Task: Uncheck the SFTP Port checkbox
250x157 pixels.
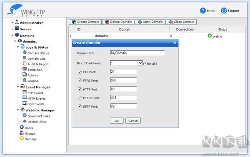Action: (80, 106)
